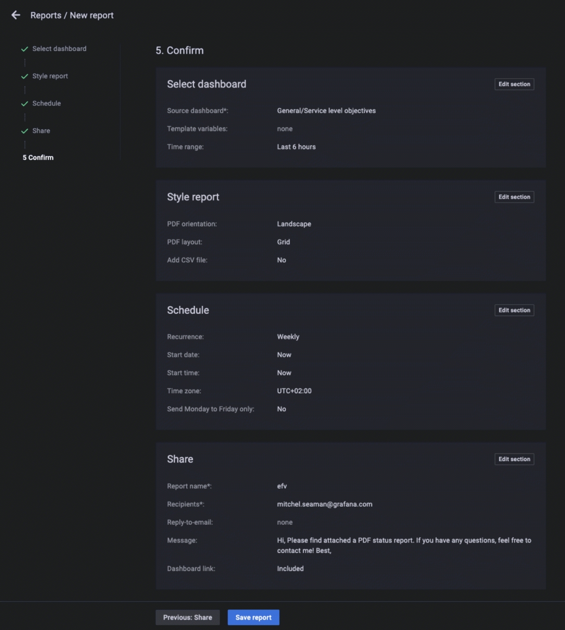This screenshot has height=630, width=565.
Task: Edit the Schedule section
Action: 514,310
